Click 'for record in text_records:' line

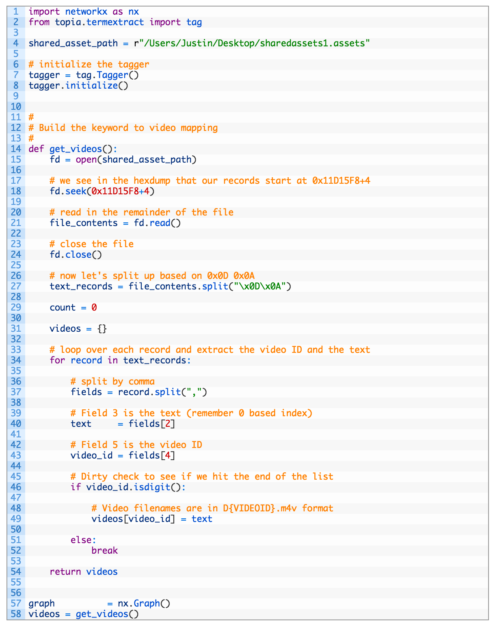point(120,360)
